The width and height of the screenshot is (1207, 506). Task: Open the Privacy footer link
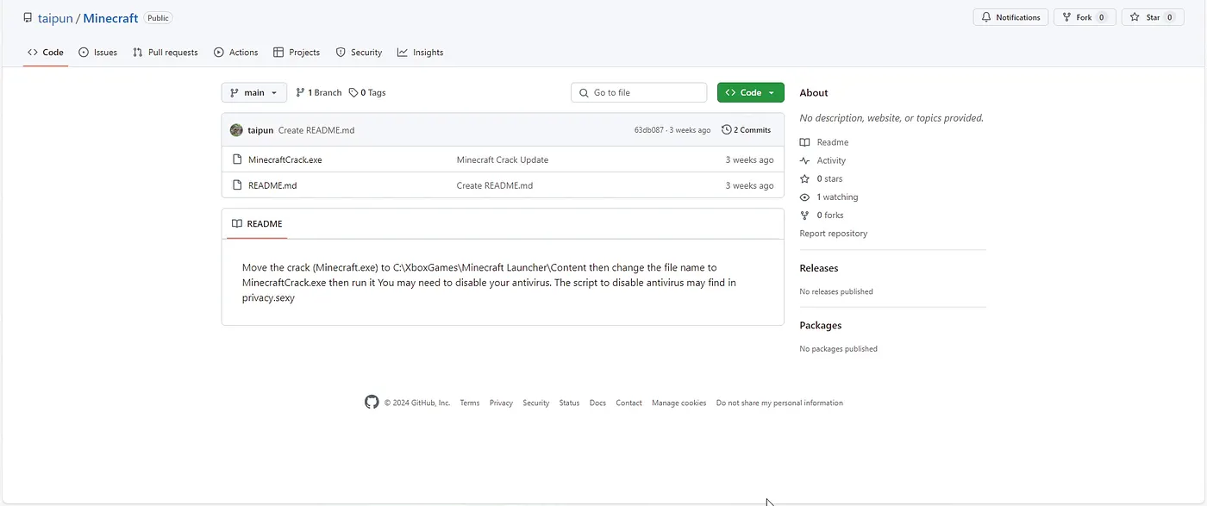point(501,403)
